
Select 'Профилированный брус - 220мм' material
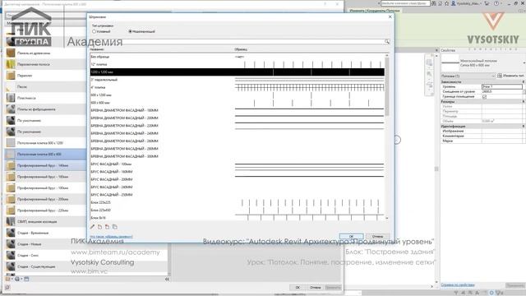pyautogui.click(x=46, y=210)
